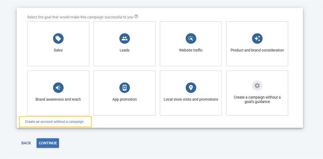Screen dimensions: 323x159
Task: Click the Sales price tag icon
Action: (x=58, y=39)
